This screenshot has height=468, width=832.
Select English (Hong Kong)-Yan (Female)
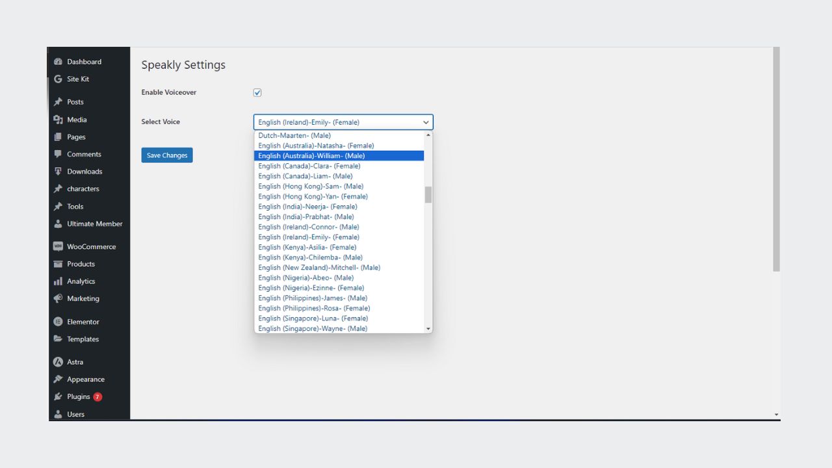click(x=339, y=196)
